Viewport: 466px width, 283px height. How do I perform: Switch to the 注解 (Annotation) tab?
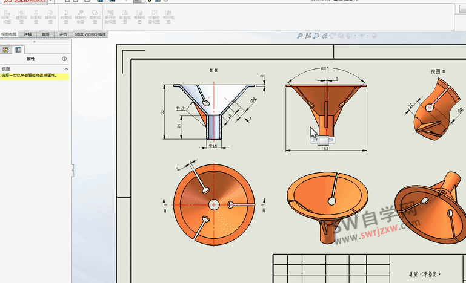[28, 34]
